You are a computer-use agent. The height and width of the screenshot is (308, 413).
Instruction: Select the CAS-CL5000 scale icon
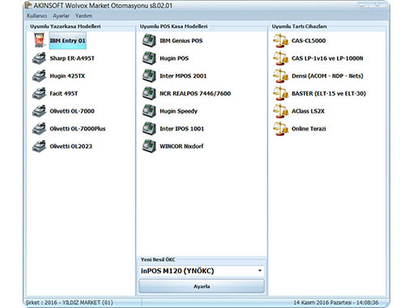(x=280, y=41)
